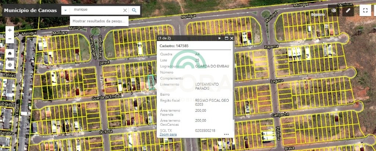
Task: Show next feature in popup
Action: pos(220,38)
